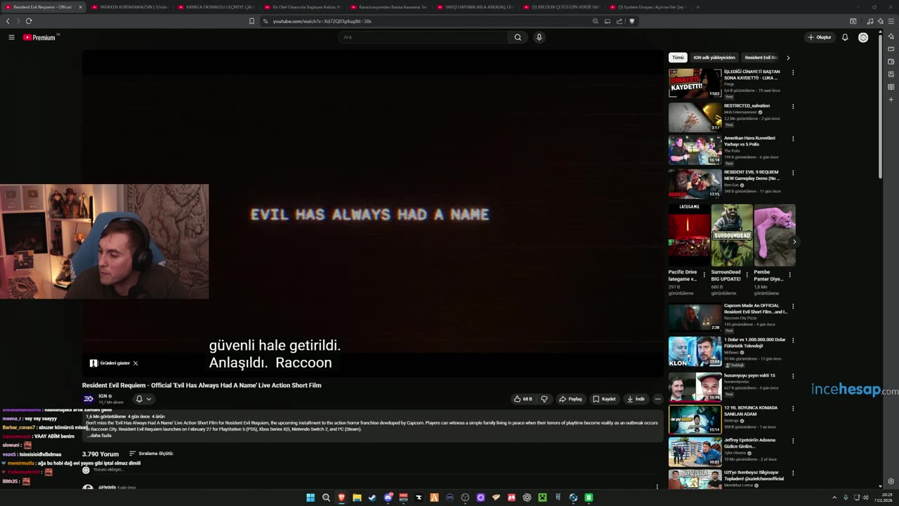Open more actions ellipsis next to İndir
The width and height of the screenshot is (899, 506).
tap(657, 399)
